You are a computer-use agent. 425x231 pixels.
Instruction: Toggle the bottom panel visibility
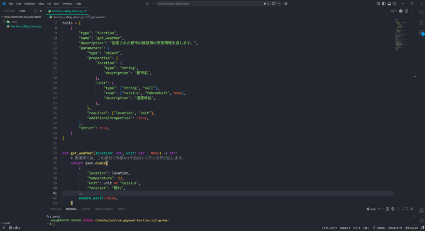[x=389, y=4]
